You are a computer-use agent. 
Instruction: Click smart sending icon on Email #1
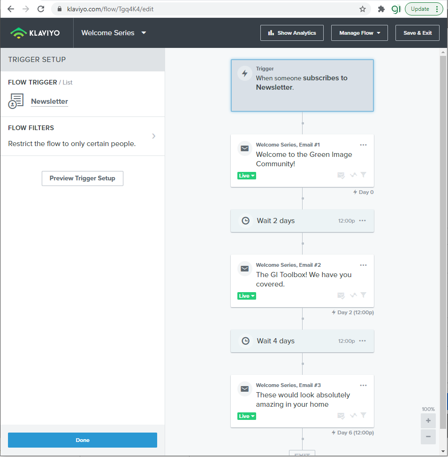(x=341, y=176)
